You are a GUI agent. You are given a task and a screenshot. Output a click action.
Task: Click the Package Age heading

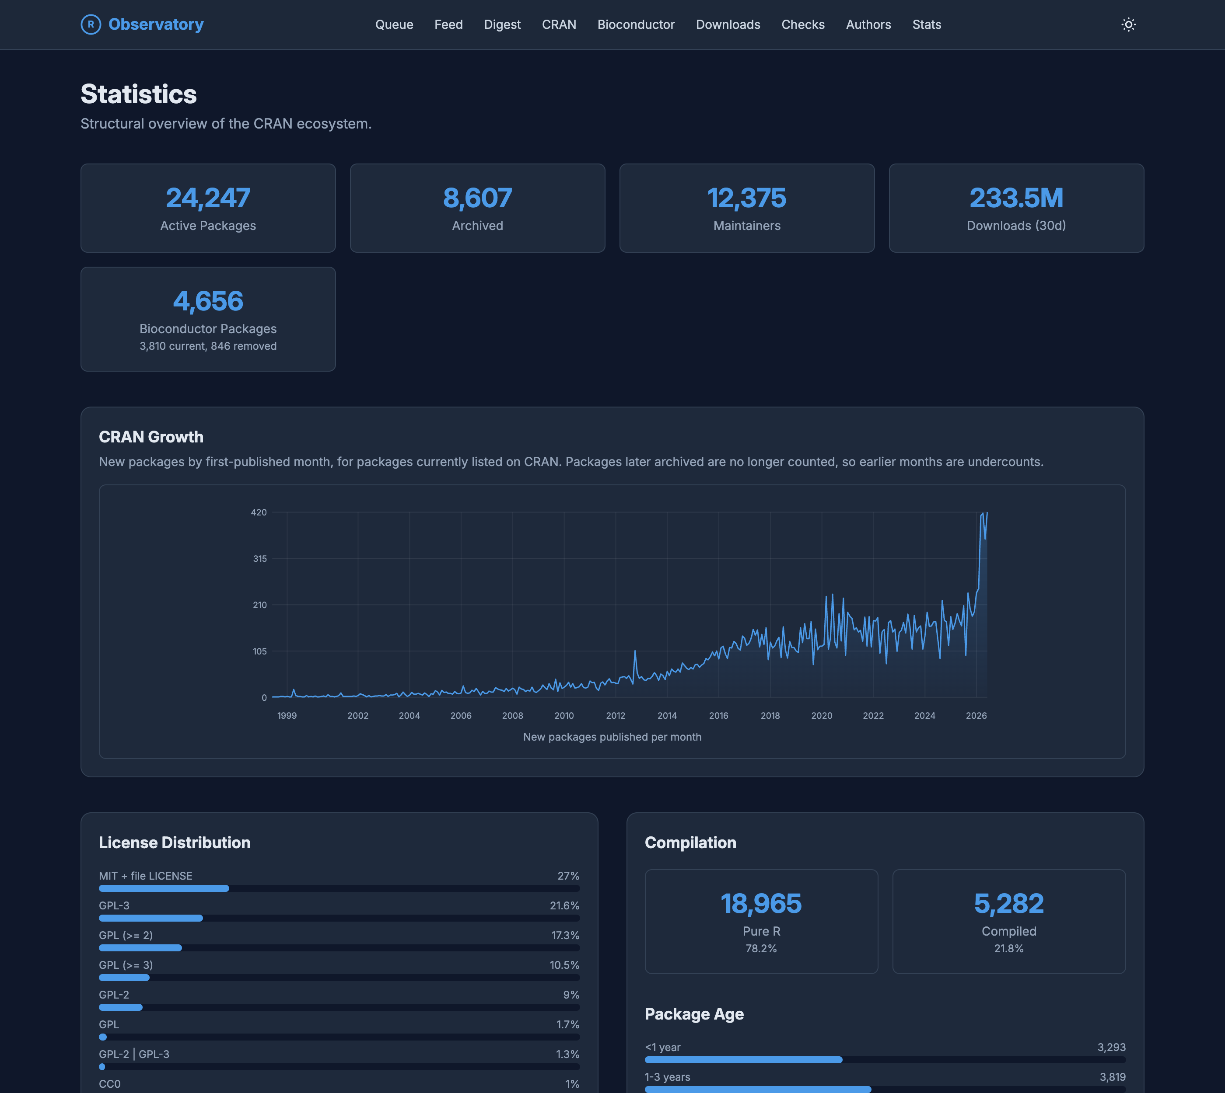(x=694, y=1014)
